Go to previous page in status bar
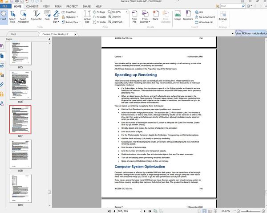The width and height of the screenshot is (267, 213). pyautogui.click(x=114, y=211)
